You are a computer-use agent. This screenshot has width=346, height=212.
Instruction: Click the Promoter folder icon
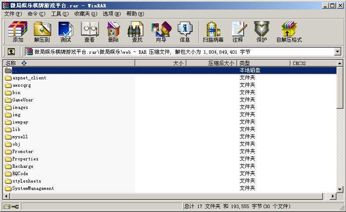[8, 152]
